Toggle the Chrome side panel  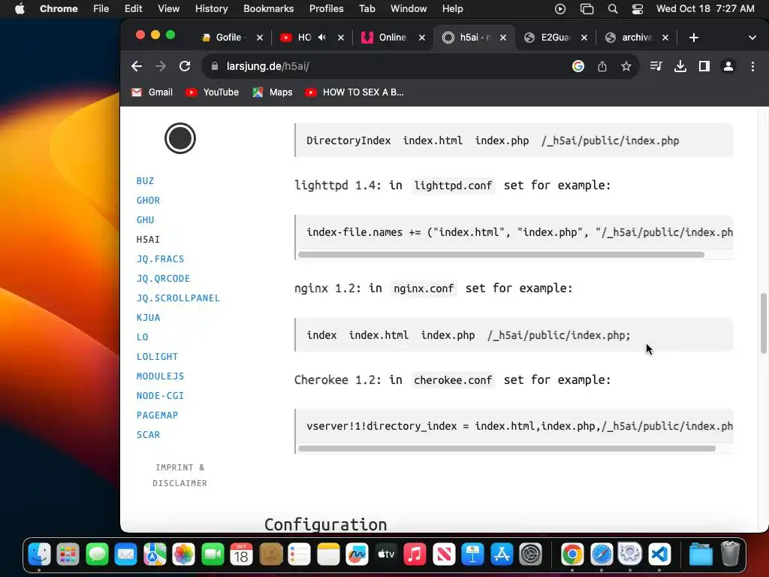704,66
